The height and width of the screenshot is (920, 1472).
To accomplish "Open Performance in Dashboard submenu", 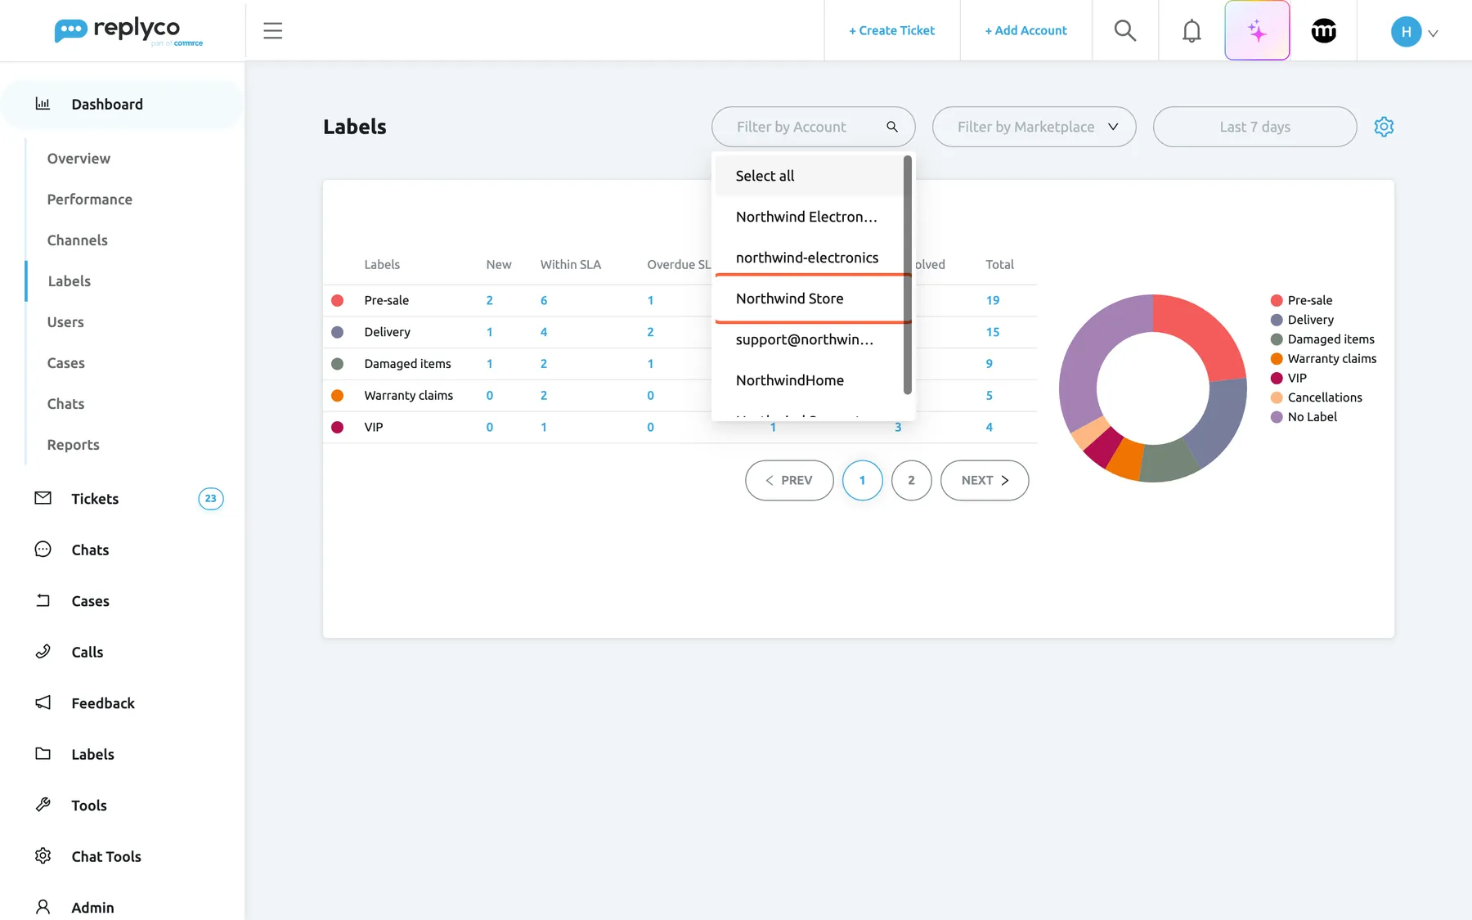I will click(89, 200).
